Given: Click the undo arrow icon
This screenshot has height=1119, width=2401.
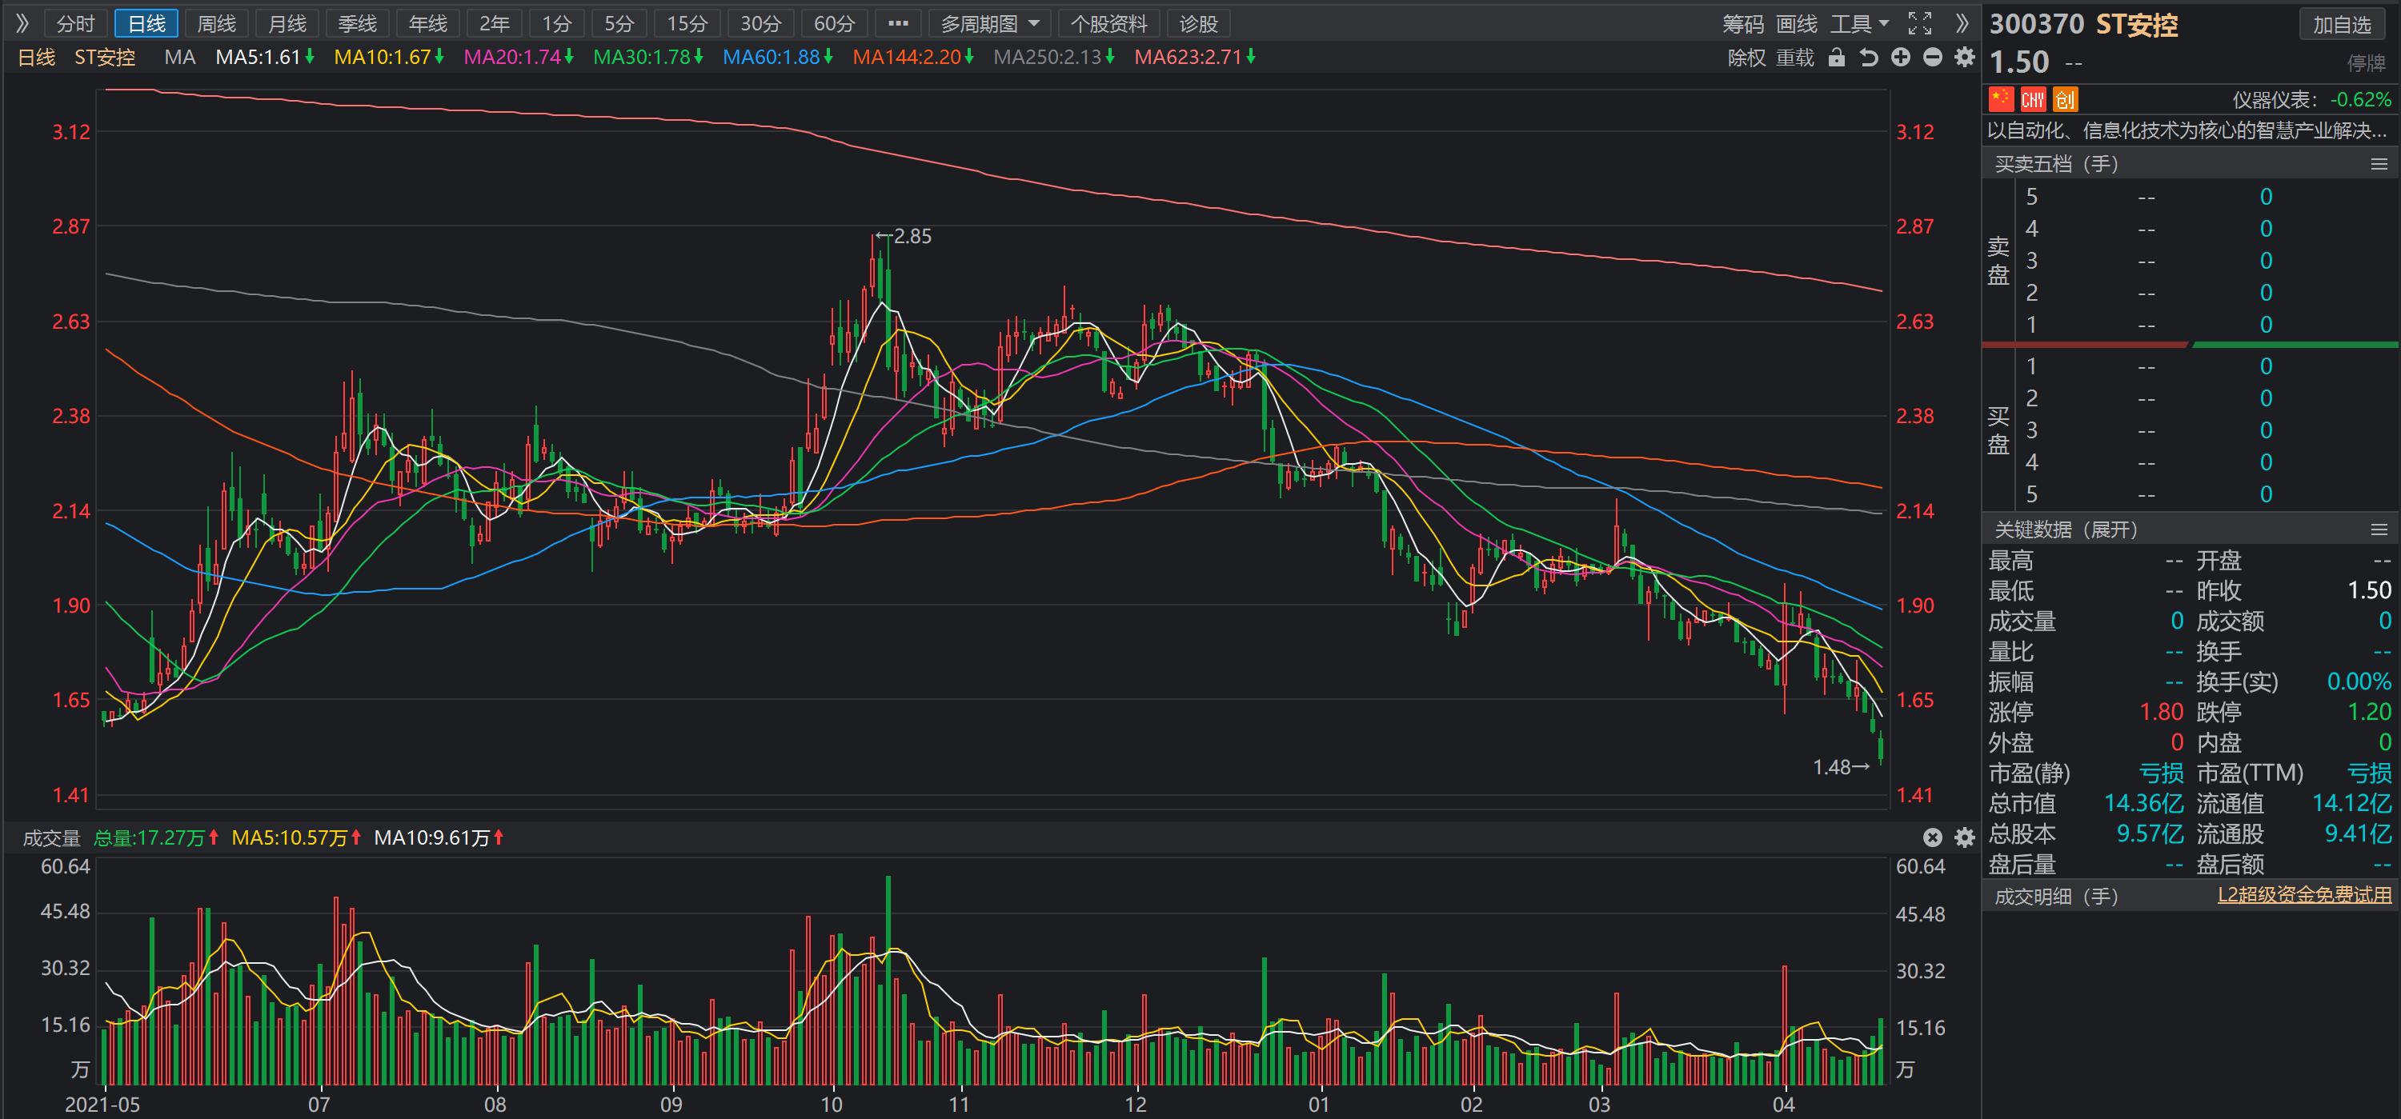Looking at the screenshot, I should 1869,58.
